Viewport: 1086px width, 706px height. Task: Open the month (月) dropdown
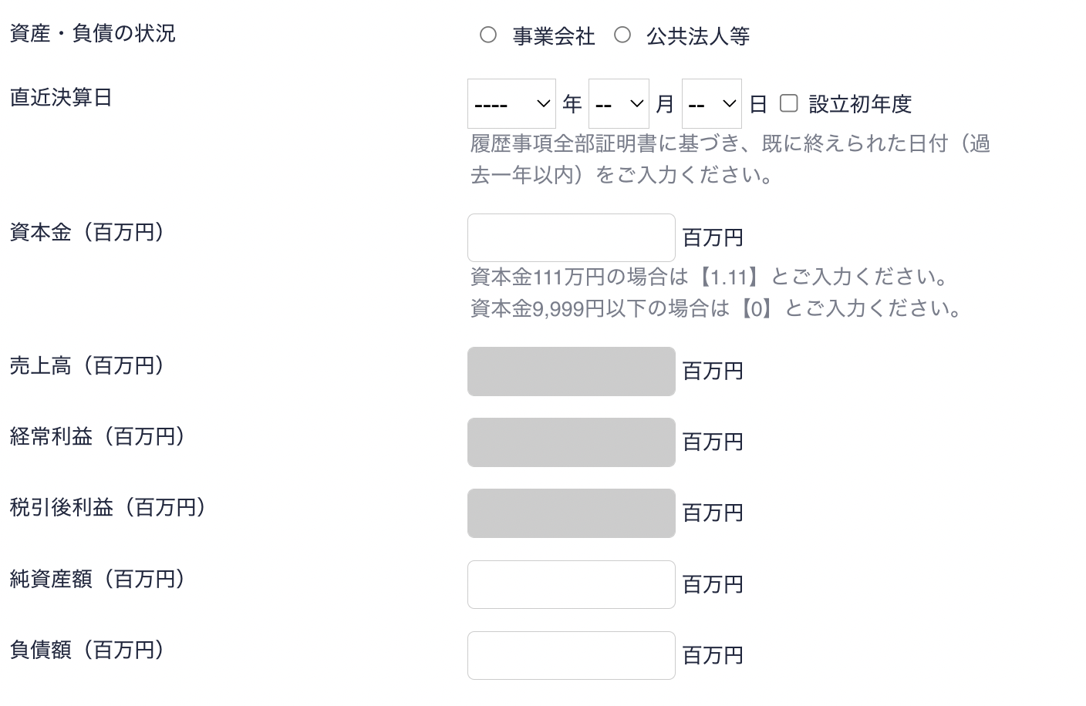click(x=619, y=103)
